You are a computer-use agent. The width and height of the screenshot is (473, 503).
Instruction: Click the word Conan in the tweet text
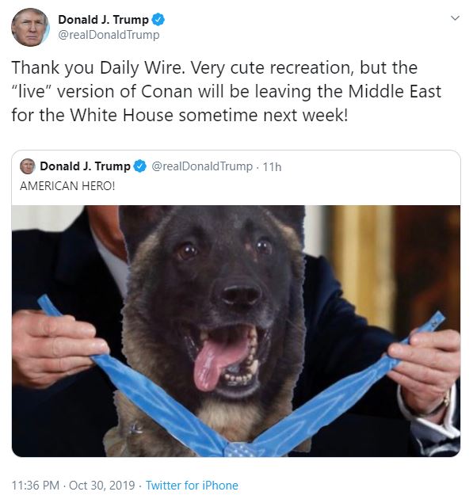click(166, 91)
